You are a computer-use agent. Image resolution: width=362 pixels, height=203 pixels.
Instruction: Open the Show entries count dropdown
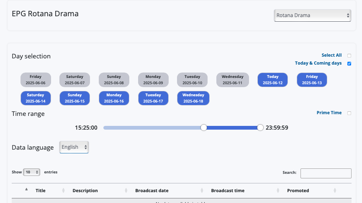(x=32, y=172)
